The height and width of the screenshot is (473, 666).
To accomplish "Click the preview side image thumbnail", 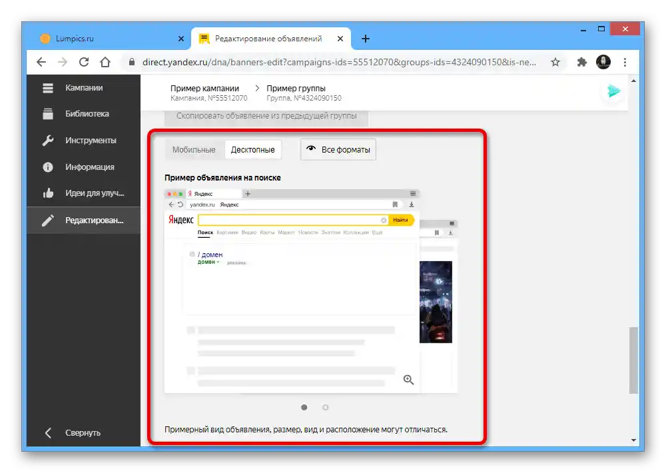I will [436, 302].
